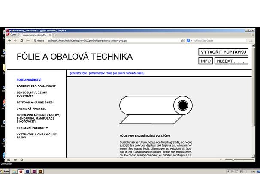This screenshot has height=174, width=260.
Task: Click the Google search field
Action: point(219,40)
